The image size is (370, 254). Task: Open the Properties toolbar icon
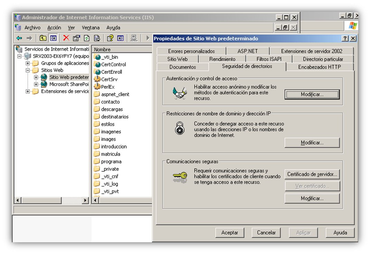pos(76,38)
